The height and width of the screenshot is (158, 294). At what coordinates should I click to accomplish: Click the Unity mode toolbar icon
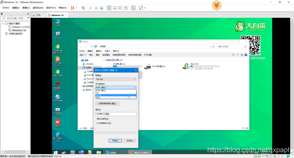pyautogui.click(x=126, y=8)
